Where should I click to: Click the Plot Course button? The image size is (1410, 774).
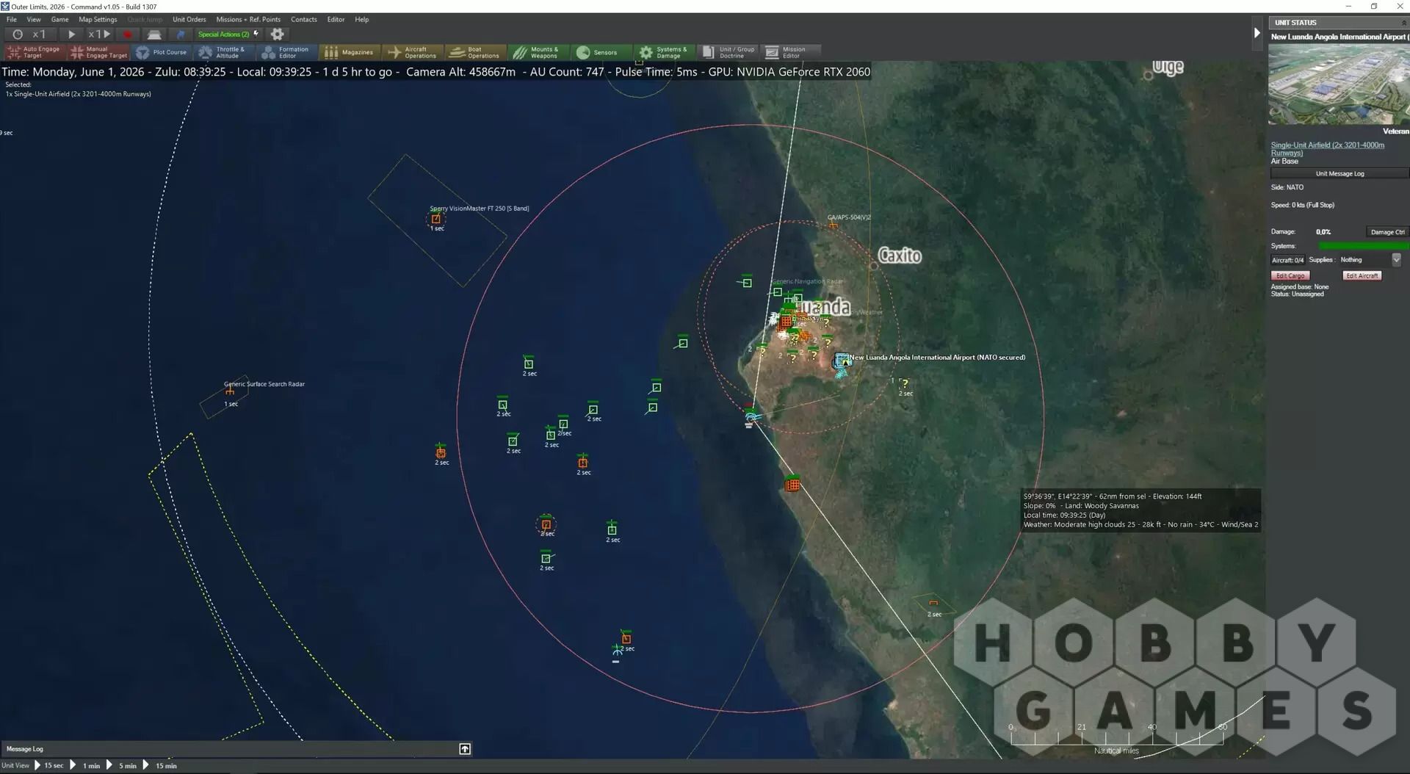pyautogui.click(x=162, y=52)
